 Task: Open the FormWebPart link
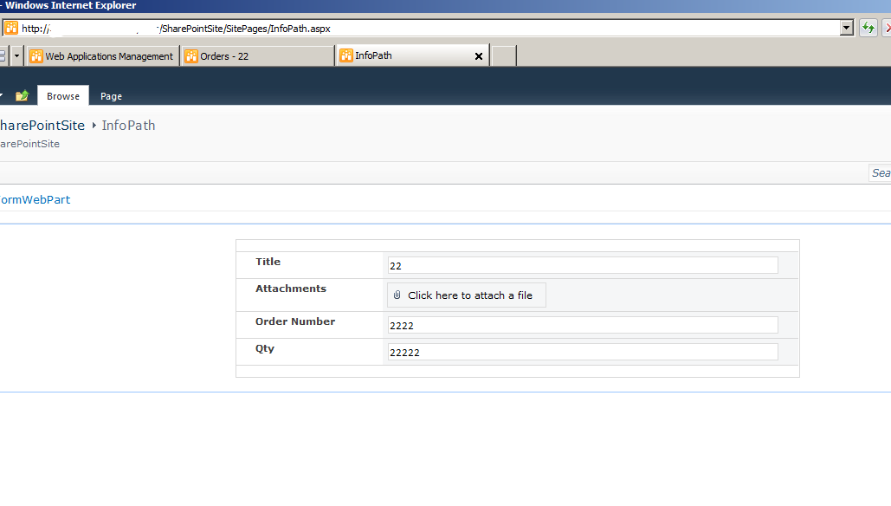[x=35, y=199]
